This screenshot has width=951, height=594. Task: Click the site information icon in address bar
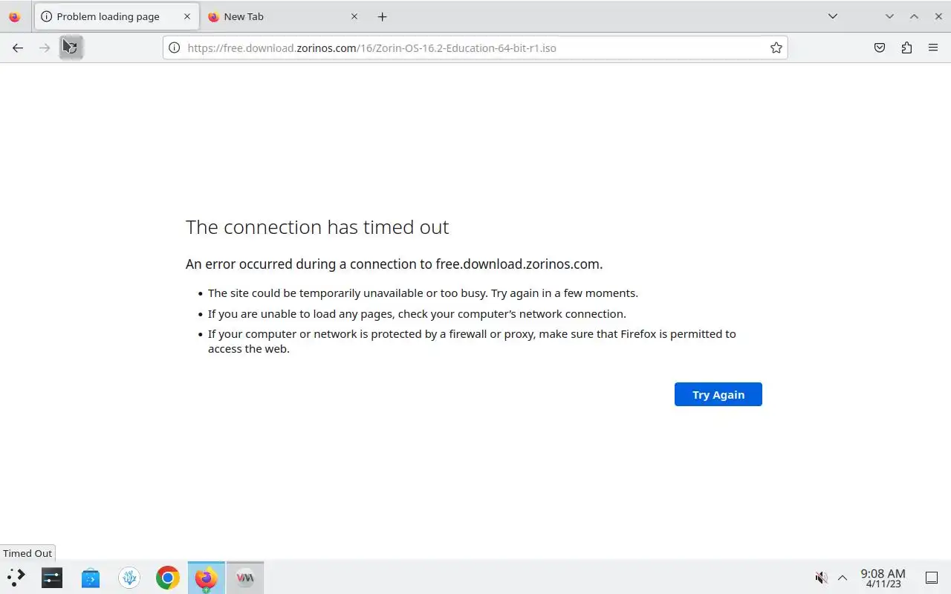pyautogui.click(x=175, y=48)
